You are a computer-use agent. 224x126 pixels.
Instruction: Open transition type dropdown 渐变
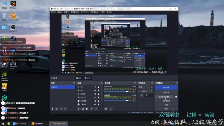tap(145, 87)
